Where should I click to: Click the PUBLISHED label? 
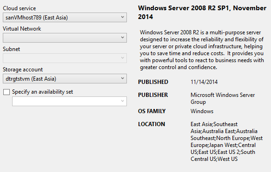153,82
